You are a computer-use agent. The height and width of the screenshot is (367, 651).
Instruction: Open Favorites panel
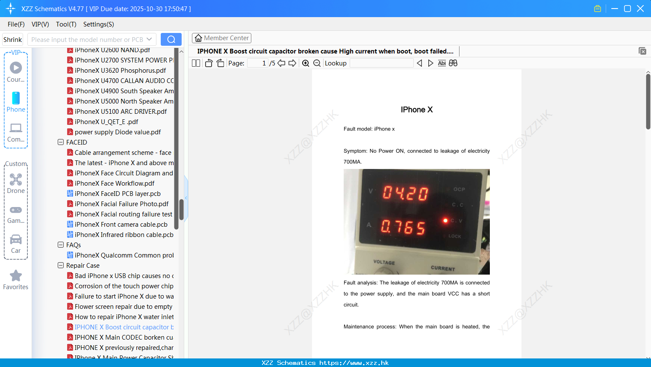coord(16,280)
